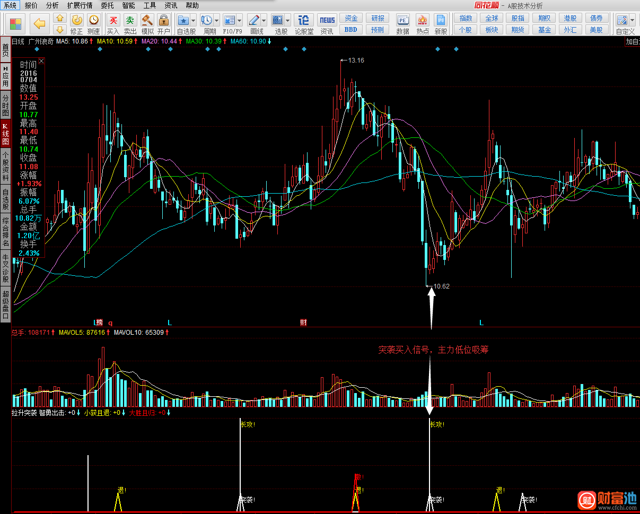Select the 画线 pencil drawing tool
This screenshot has width=640, height=514.
click(254, 20)
